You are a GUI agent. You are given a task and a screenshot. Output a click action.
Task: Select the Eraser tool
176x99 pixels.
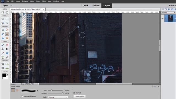click(x=7, y=45)
